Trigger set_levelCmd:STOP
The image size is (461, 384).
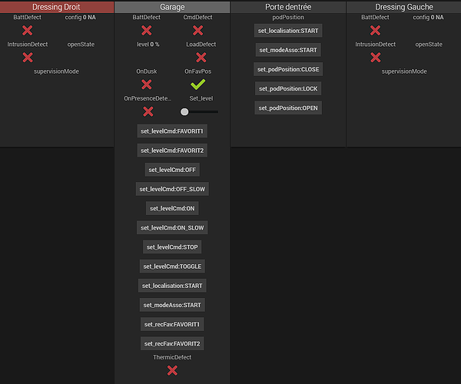pyautogui.click(x=172, y=247)
